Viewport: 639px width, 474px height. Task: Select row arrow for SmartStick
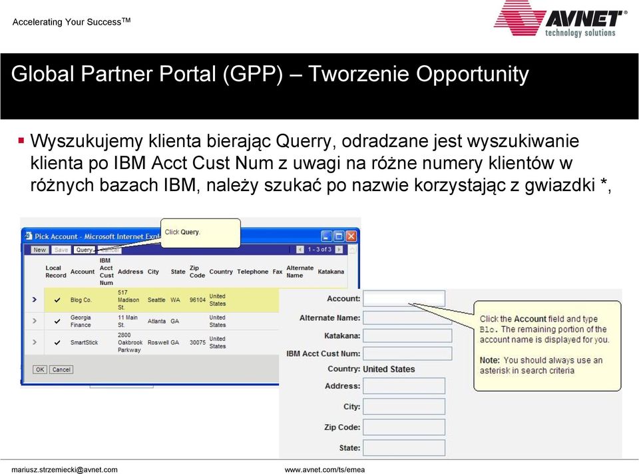(x=35, y=342)
